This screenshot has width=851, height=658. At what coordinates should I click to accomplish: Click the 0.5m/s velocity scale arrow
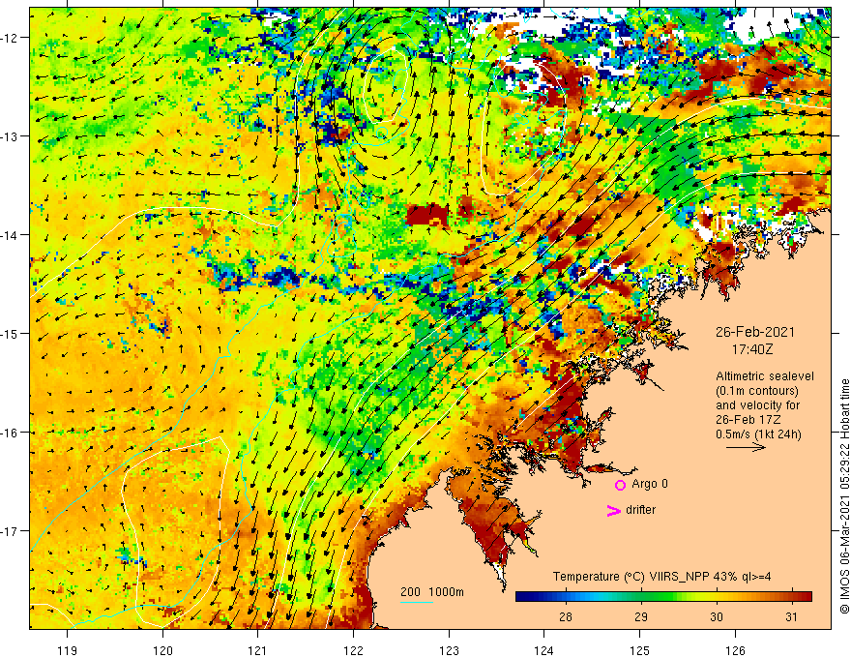click(x=746, y=447)
